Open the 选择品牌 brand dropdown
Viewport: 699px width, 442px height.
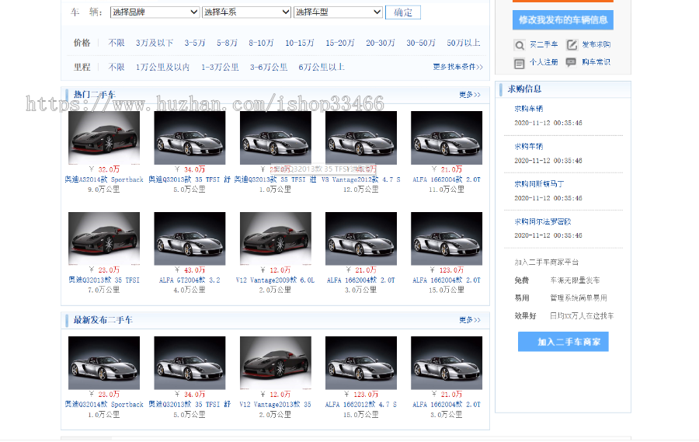click(155, 12)
